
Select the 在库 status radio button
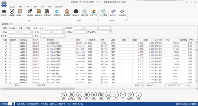click(10, 28)
